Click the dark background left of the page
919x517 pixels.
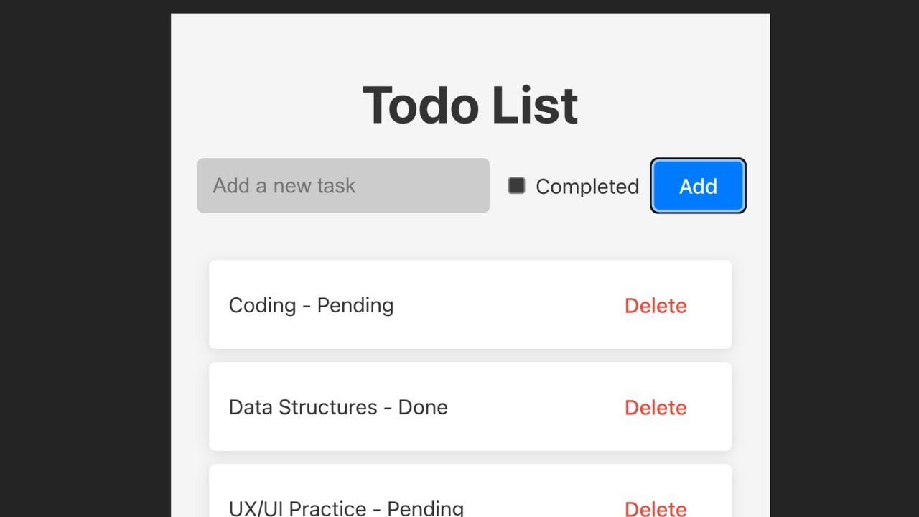pos(85,258)
